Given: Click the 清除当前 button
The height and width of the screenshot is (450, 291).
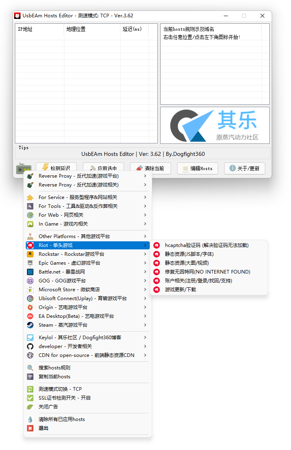Looking at the screenshot, I should [x=151, y=168].
